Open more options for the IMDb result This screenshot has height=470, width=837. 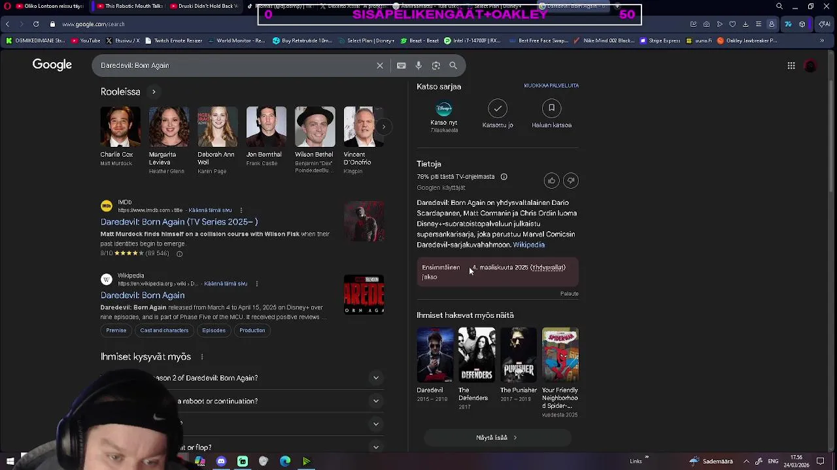tap(241, 210)
